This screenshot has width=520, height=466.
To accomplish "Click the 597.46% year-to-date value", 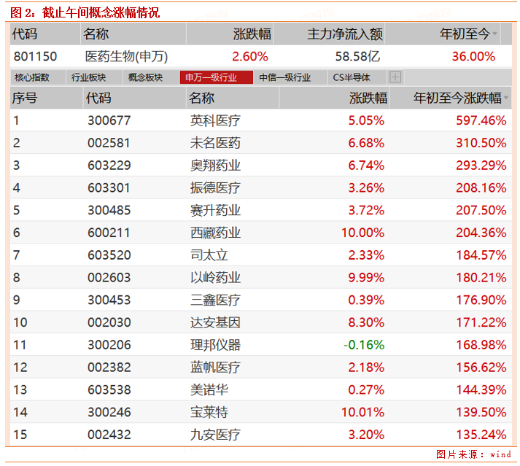I will [481, 120].
